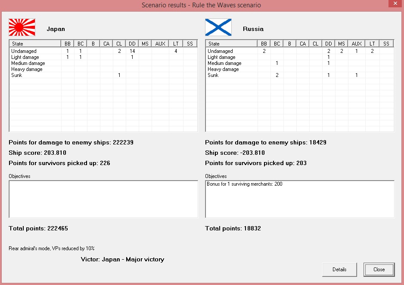Click the SS column header in Russia table
Viewport: 404px width, 285px height.
(x=386, y=43)
